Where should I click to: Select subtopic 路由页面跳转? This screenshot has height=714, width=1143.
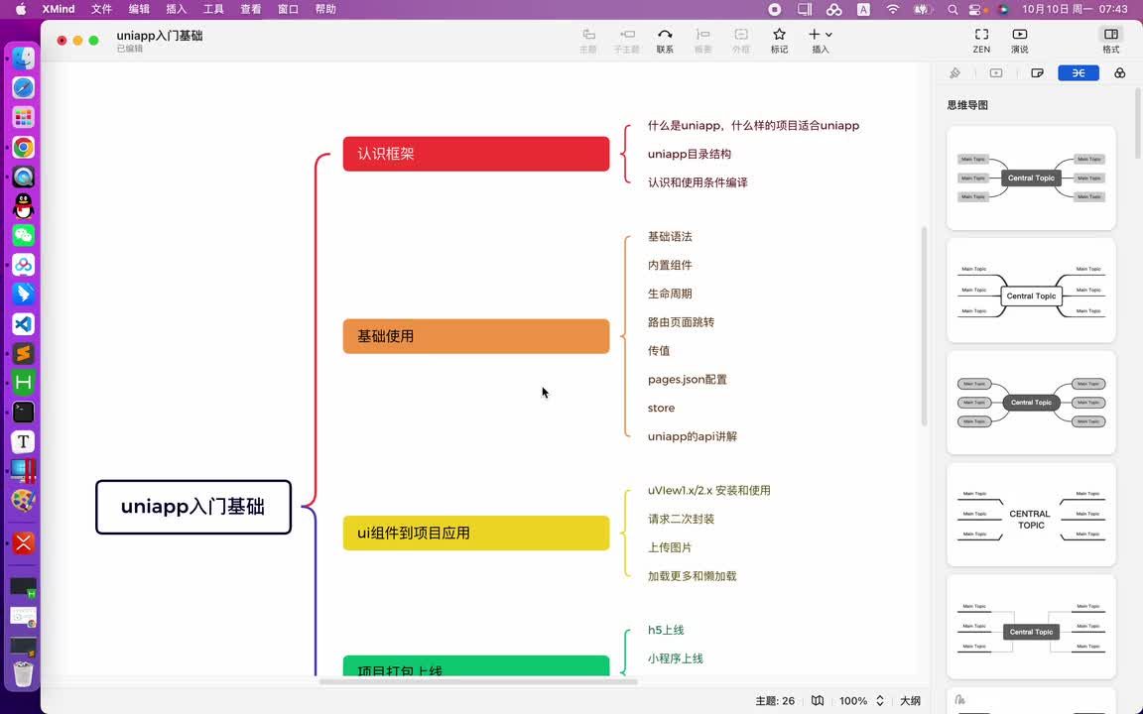(681, 321)
